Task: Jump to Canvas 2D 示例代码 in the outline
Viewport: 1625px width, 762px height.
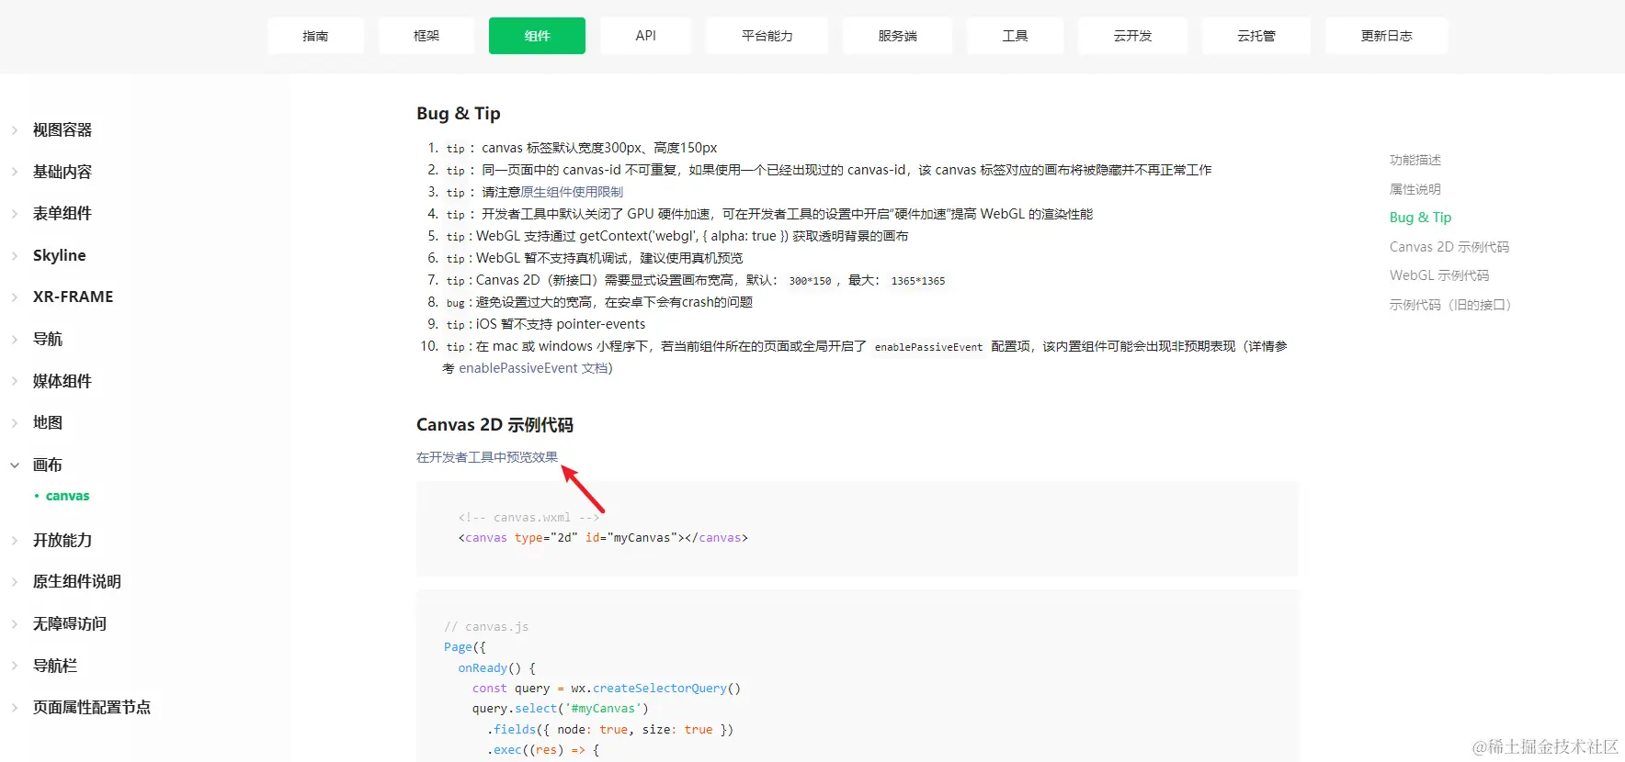Action: [x=1449, y=247]
